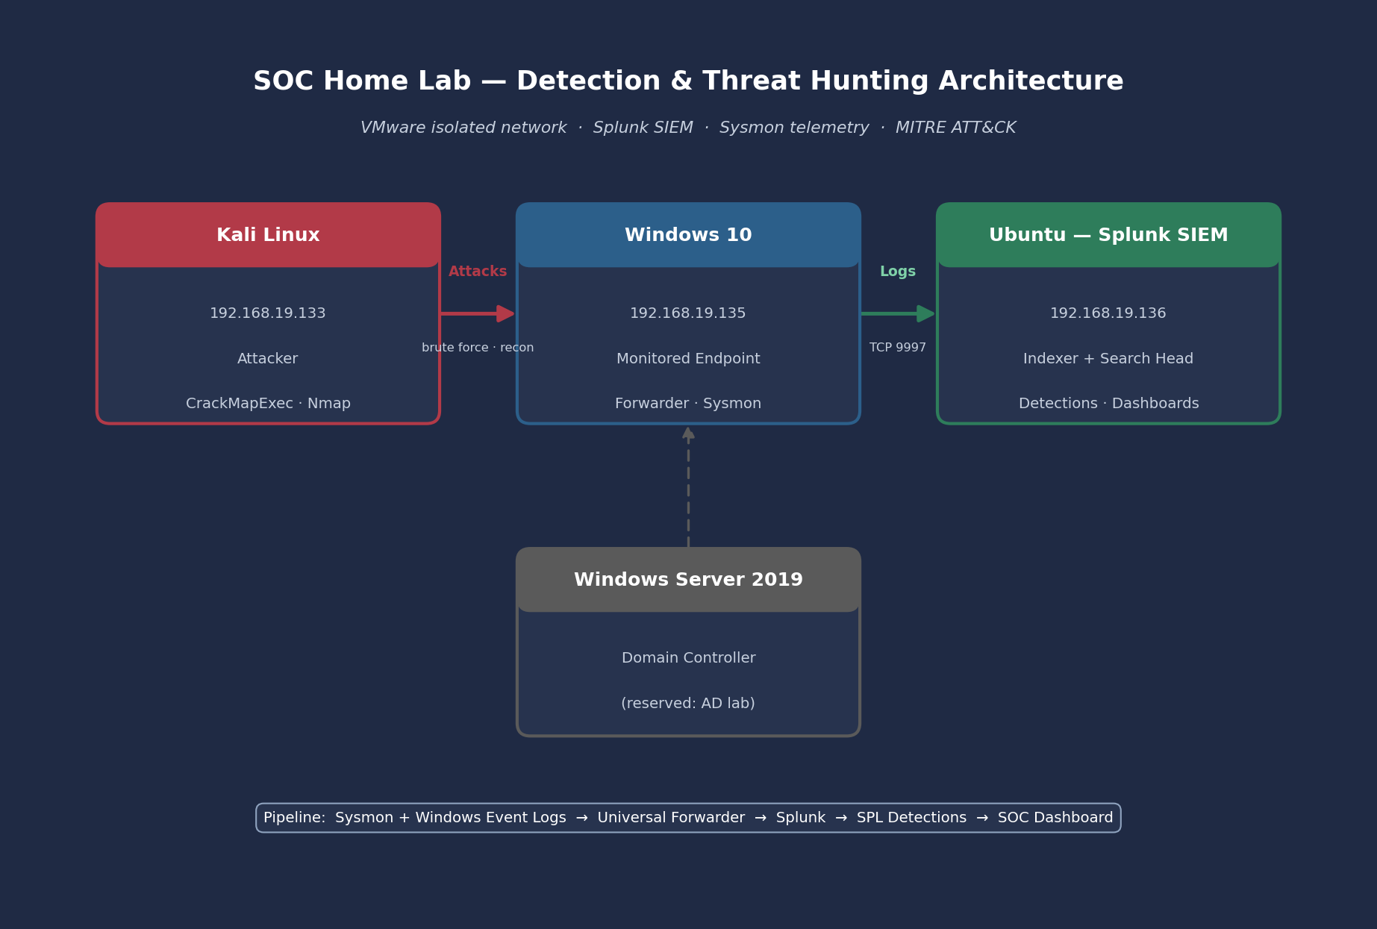This screenshot has height=929, width=1377.
Task: Click the green arrow from Windows 10 to Ubuntu
Action: click(x=898, y=313)
